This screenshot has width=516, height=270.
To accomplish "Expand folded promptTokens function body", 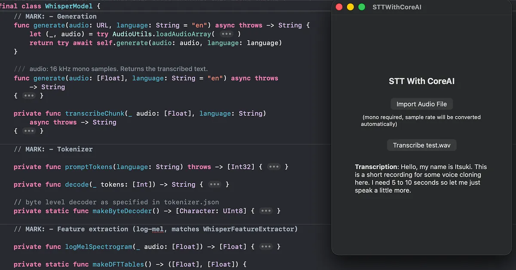I will pos(274,167).
